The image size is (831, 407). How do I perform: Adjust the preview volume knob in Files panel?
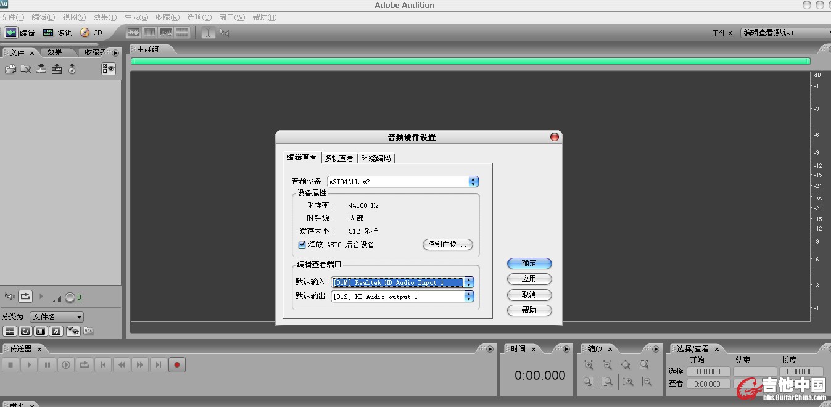point(70,297)
